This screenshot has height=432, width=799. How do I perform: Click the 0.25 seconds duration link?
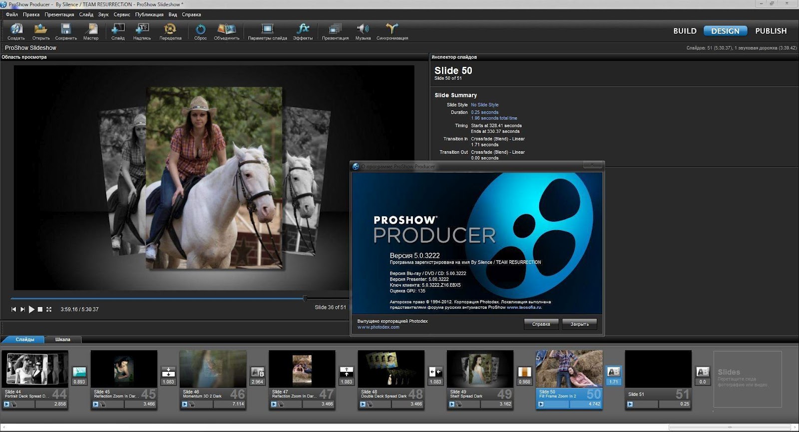[484, 112]
